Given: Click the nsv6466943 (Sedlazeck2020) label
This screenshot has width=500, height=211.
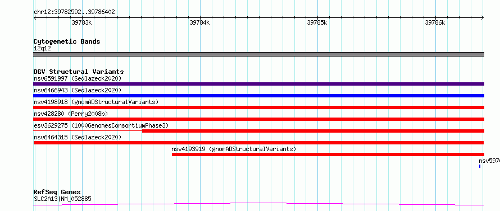Looking at the screenshot, I should point(78,90).
